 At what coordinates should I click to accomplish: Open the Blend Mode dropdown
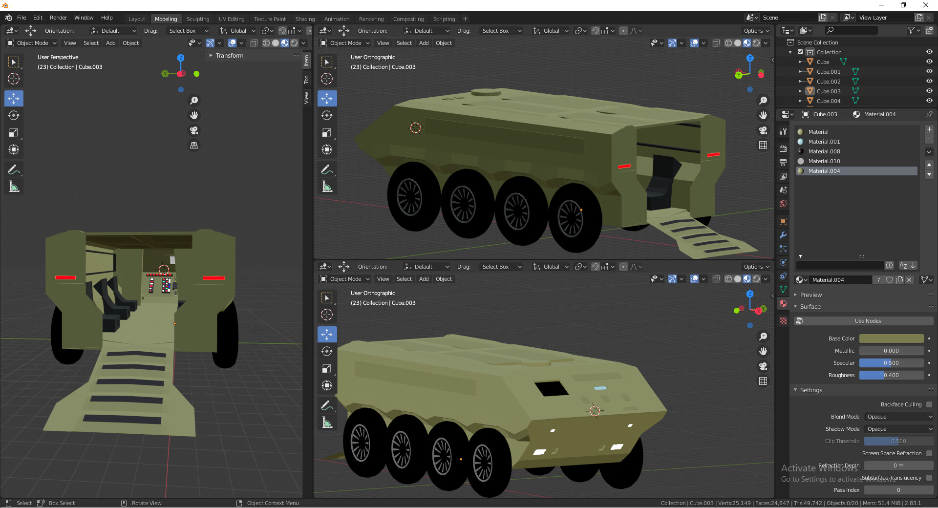[x=898, y=417]
